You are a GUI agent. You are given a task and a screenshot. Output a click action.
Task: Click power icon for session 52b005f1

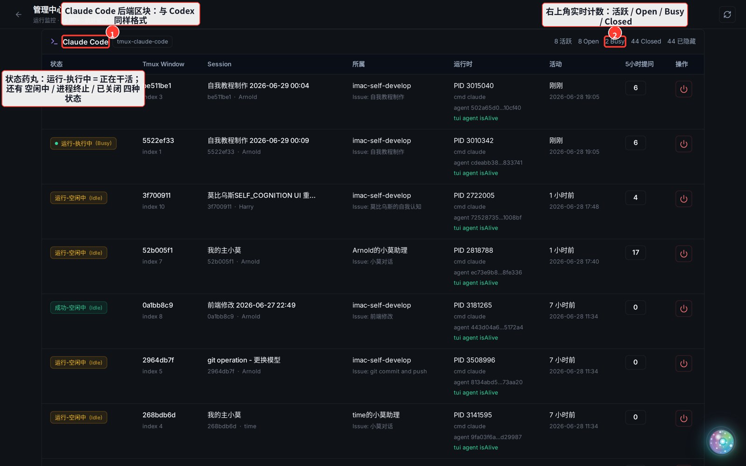click(x=684, y=254)
